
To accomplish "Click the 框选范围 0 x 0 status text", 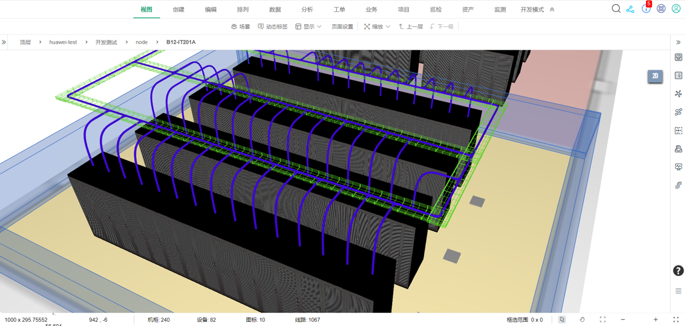I will click(x=524, y=320).
